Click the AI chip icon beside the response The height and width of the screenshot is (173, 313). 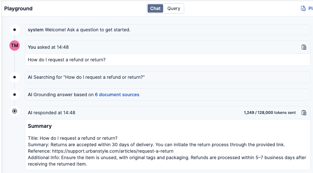coord(15,111)
